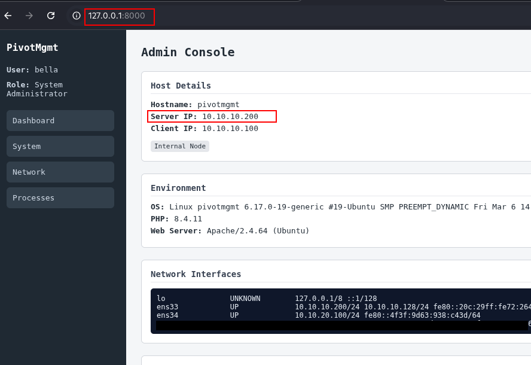
Task: Click the Admin Console heading
Action: pyautogui.click(x=188, y=52)
